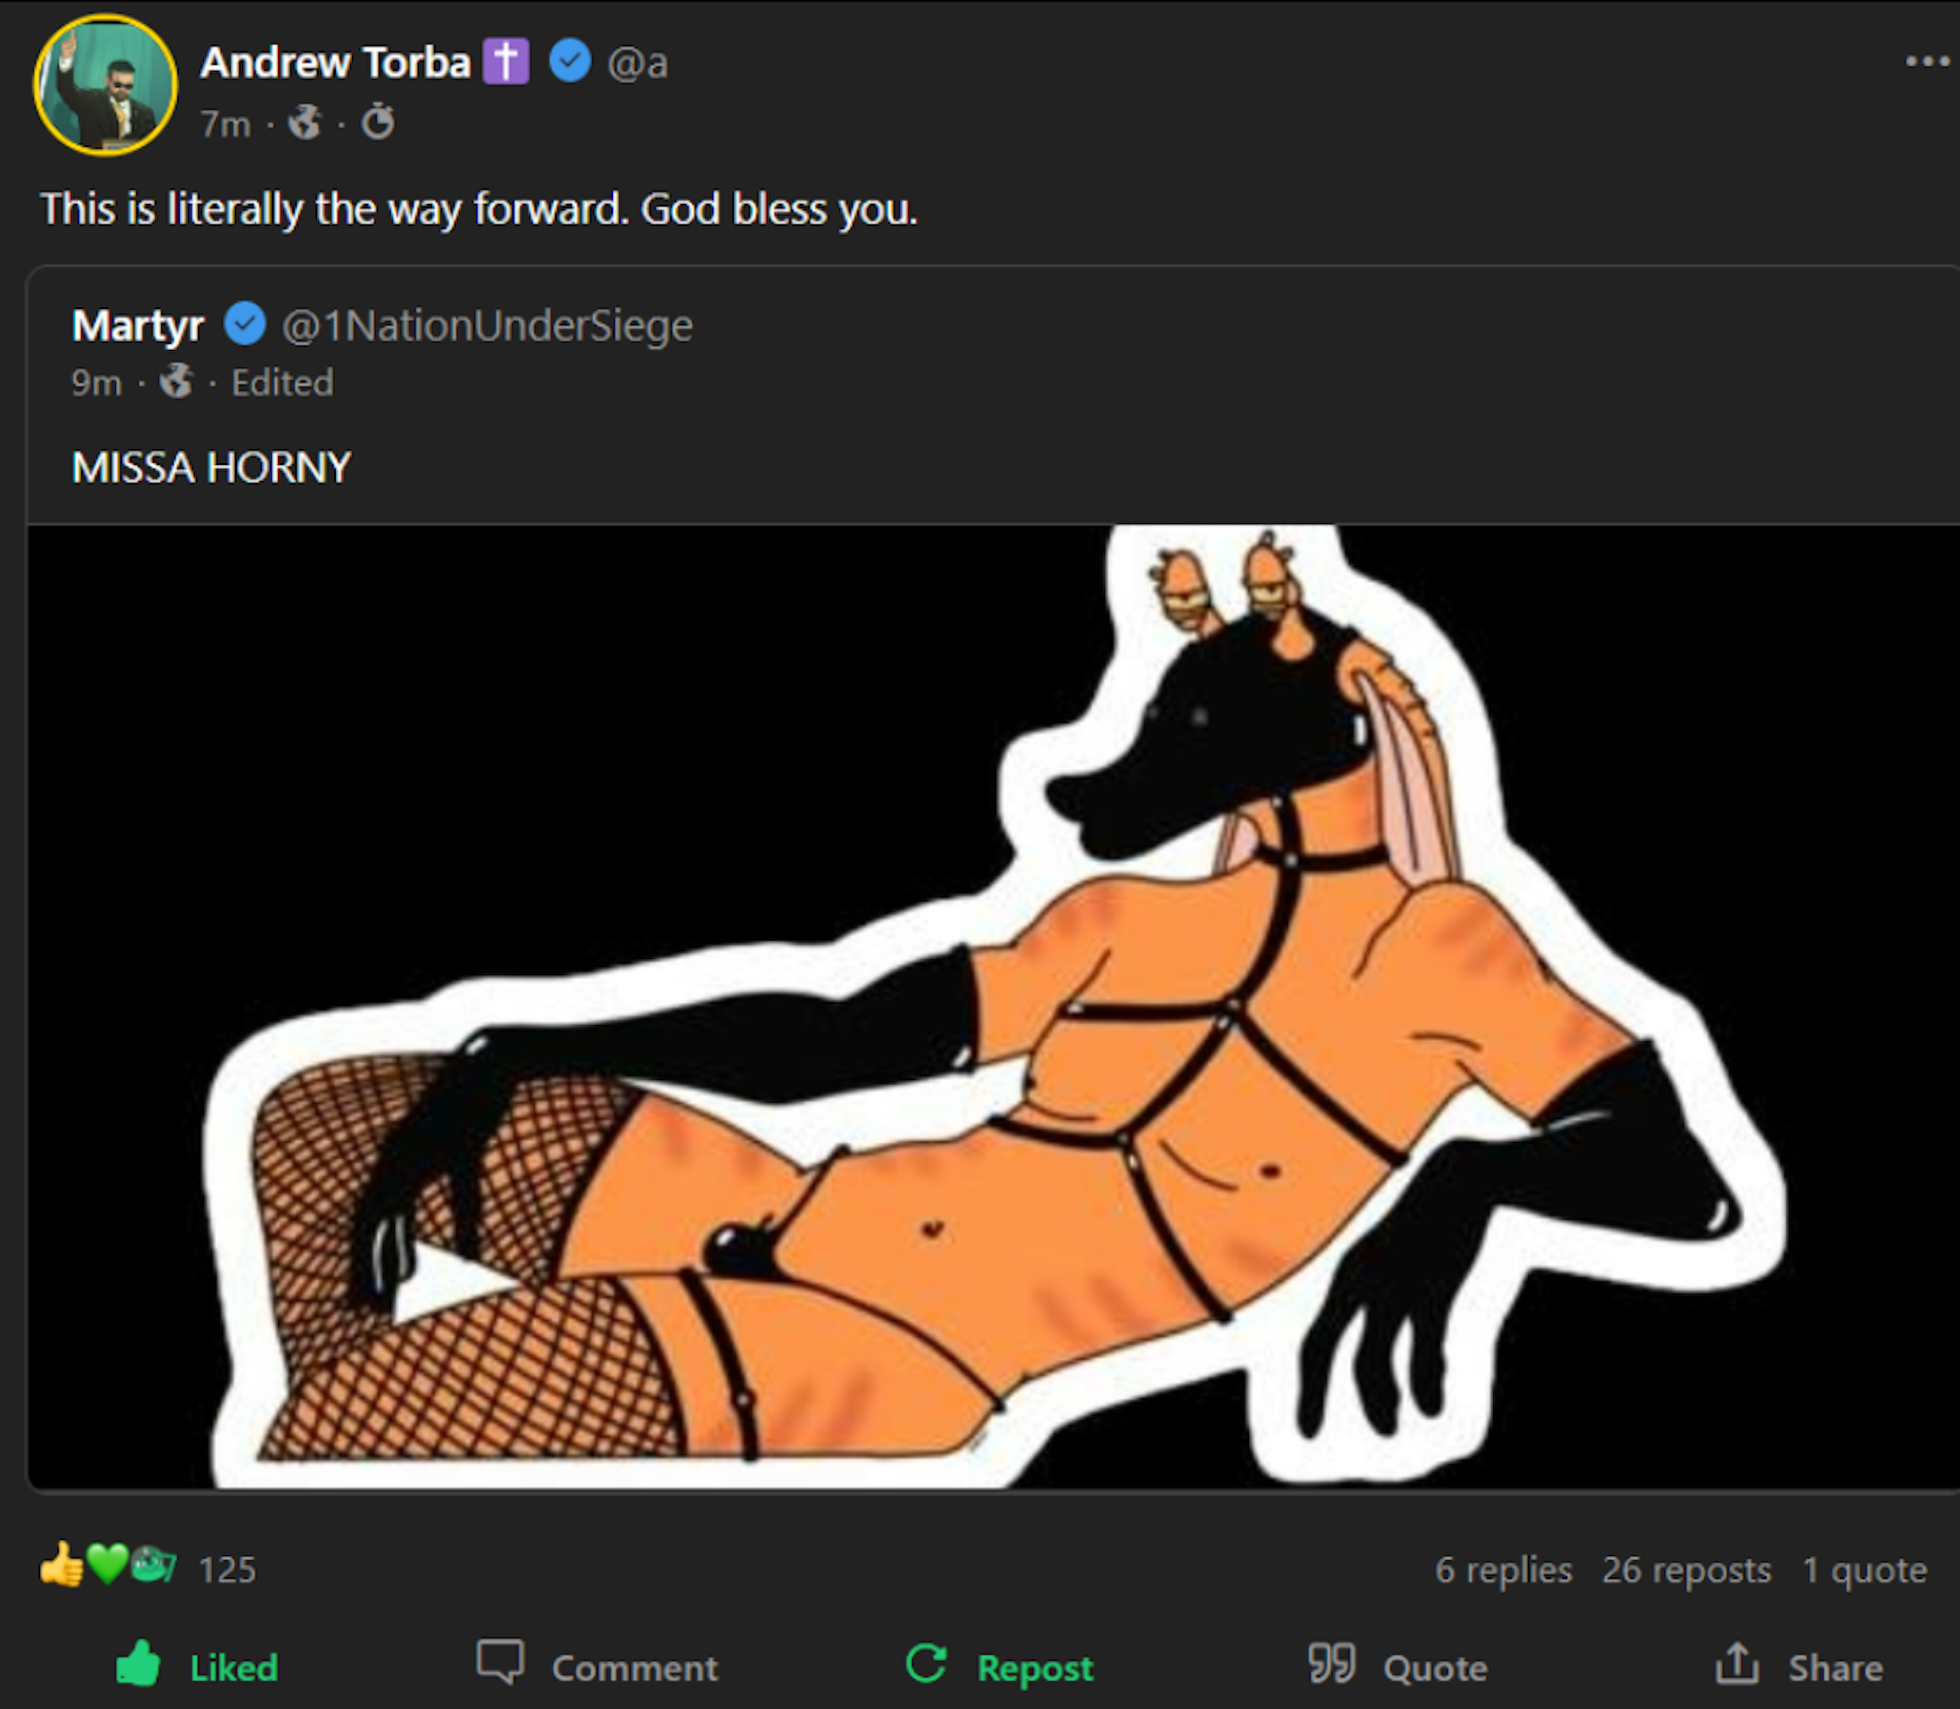
Task: Click Martyr's blue verified badge
Action: [245, 324]
